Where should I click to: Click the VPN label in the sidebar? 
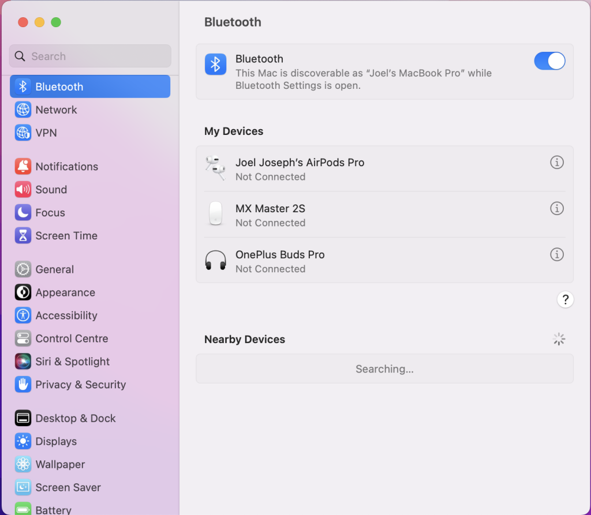tap(46, 133)
